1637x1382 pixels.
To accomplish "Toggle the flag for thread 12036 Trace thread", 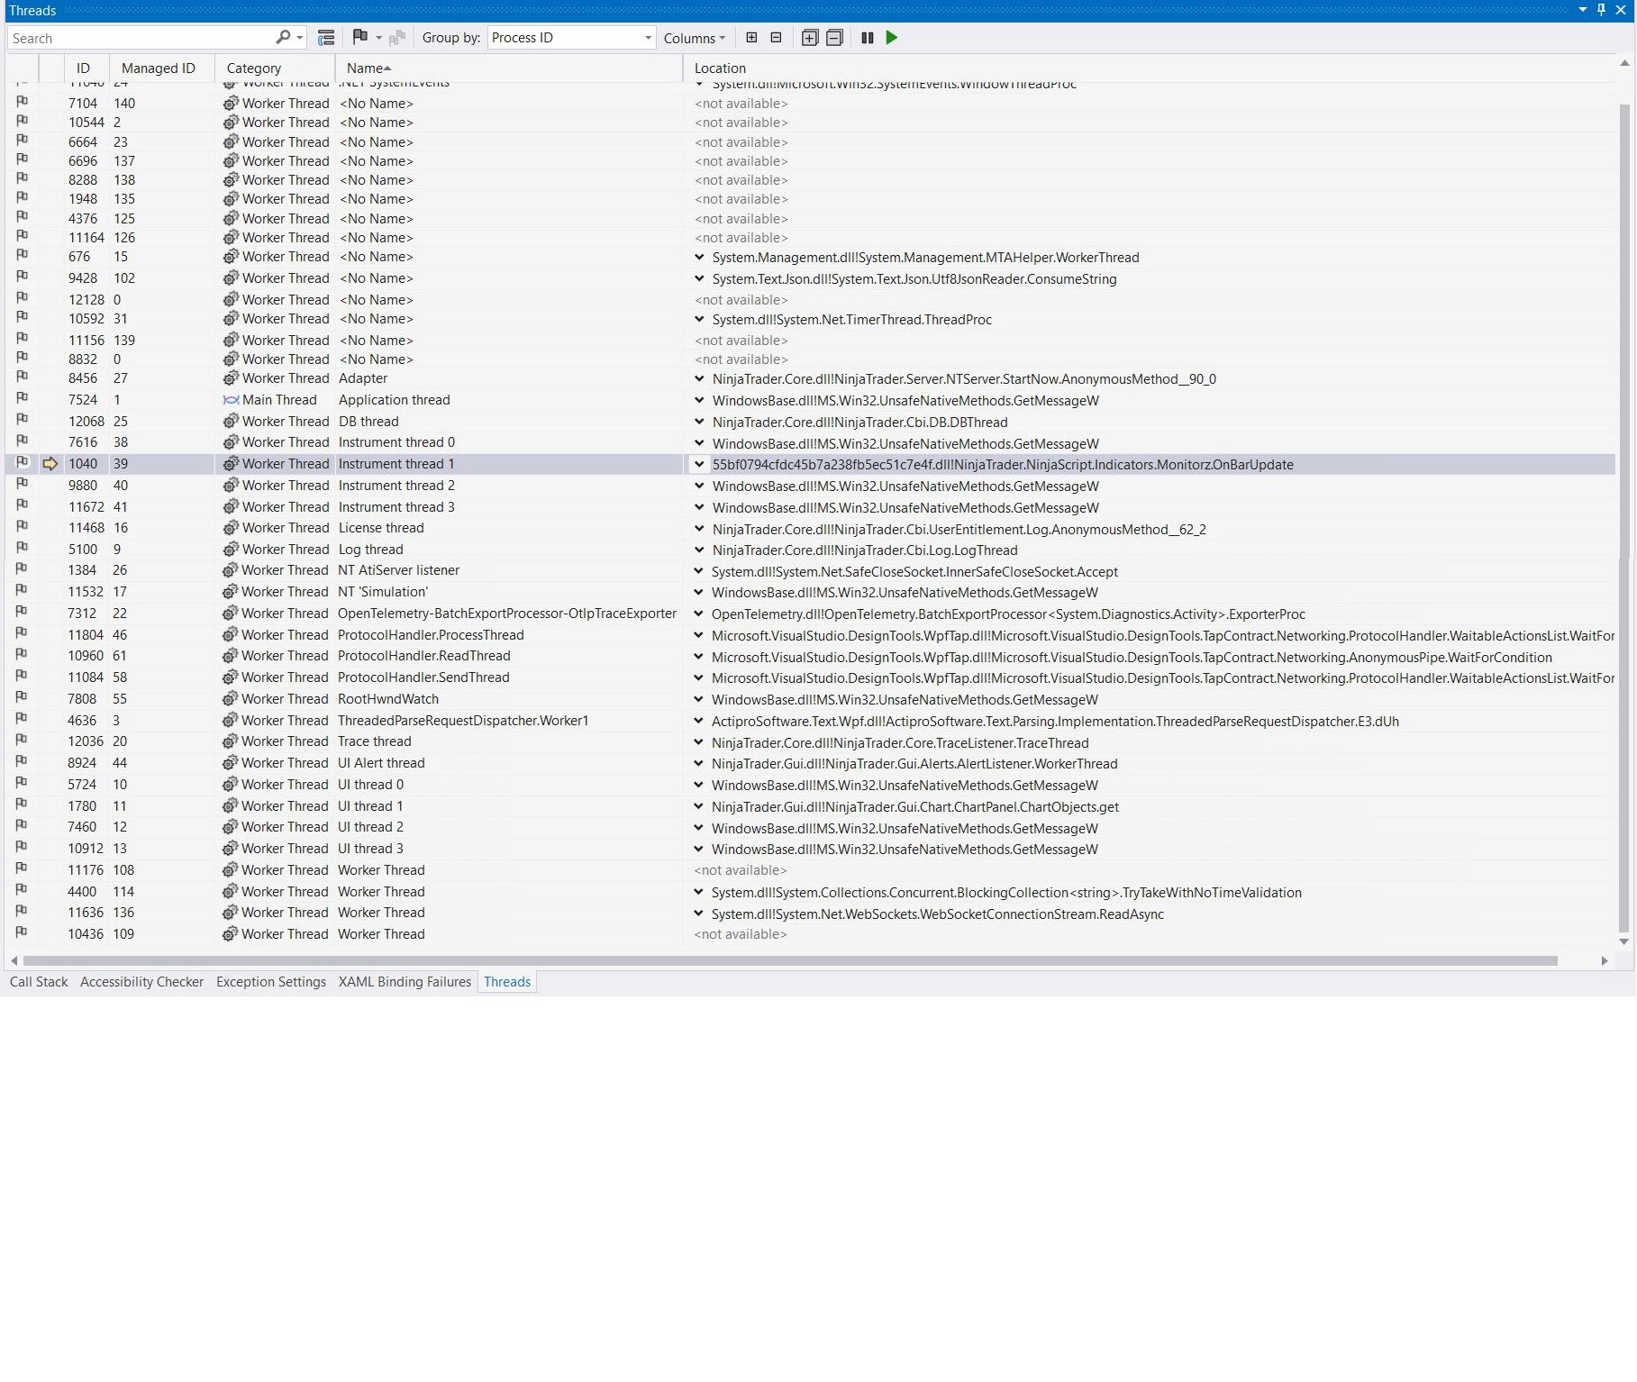I will [x=22, y=740].
